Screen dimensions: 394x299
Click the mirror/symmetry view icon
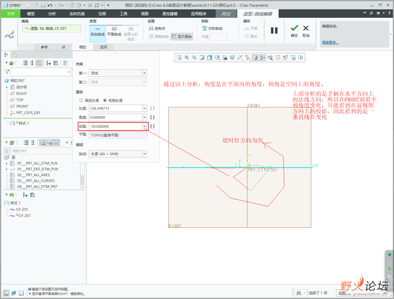point(300,58)
